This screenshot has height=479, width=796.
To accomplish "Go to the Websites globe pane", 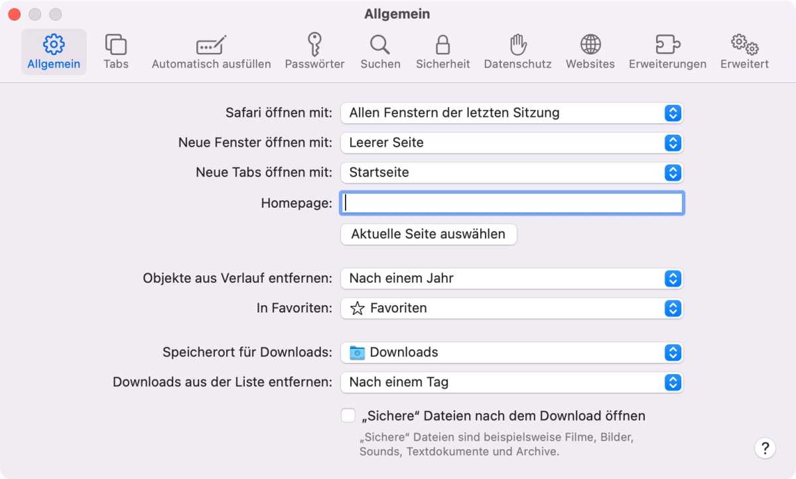I will 590,52.
